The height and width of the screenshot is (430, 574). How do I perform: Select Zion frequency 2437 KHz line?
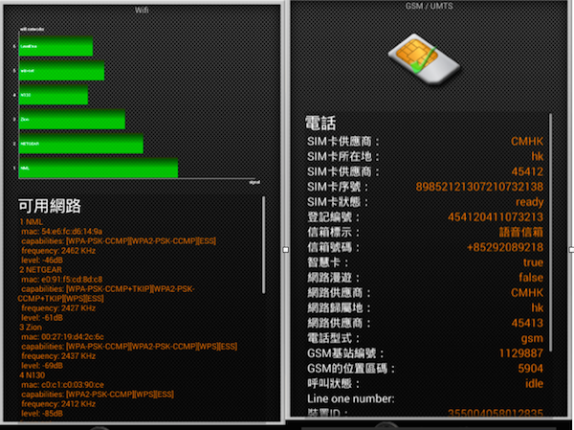point(58,356)
